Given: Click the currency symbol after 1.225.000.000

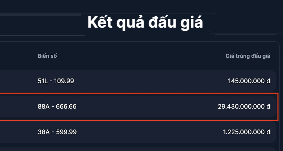Looking at the screenshot, I should coord(268,132).
